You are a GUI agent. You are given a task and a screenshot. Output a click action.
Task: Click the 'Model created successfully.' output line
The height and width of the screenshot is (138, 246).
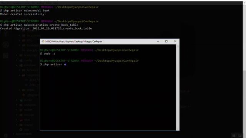23,14
